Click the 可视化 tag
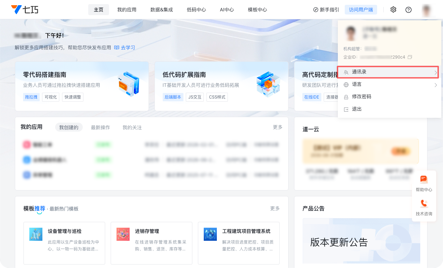 (51, 97)
